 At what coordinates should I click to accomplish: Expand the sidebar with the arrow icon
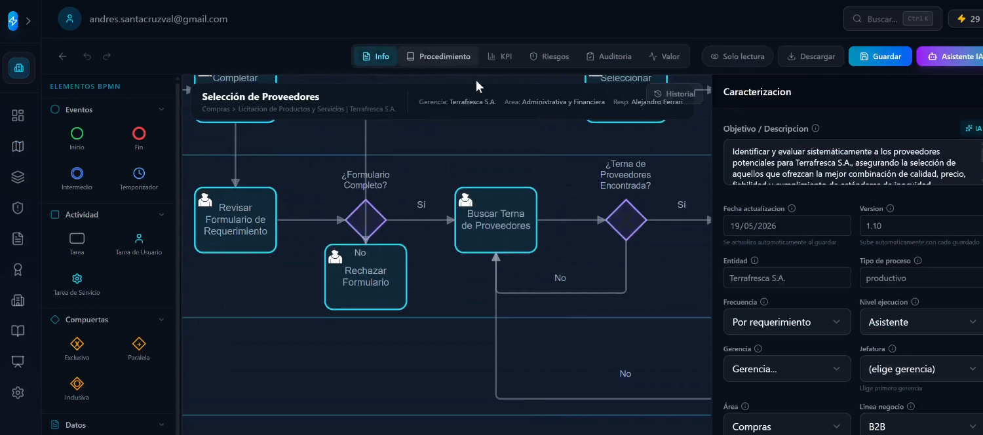(x=28, y=21)
